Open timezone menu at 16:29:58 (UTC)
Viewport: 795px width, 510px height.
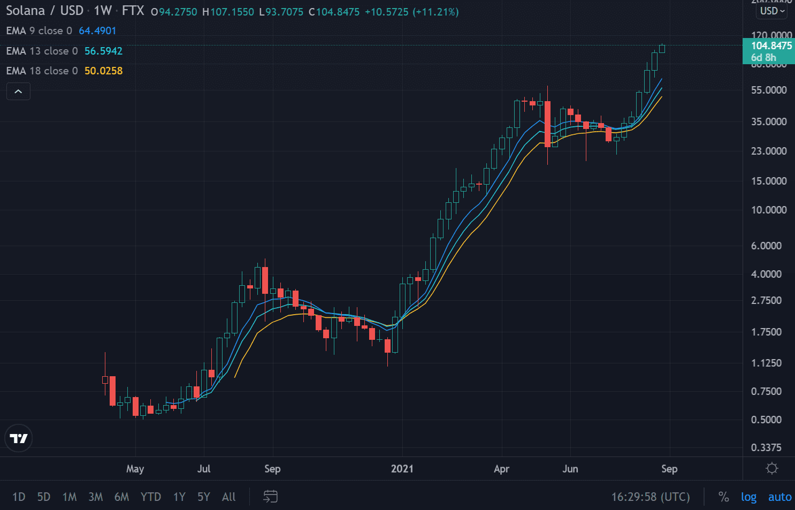pyautogui.click(x=651, y=497)
